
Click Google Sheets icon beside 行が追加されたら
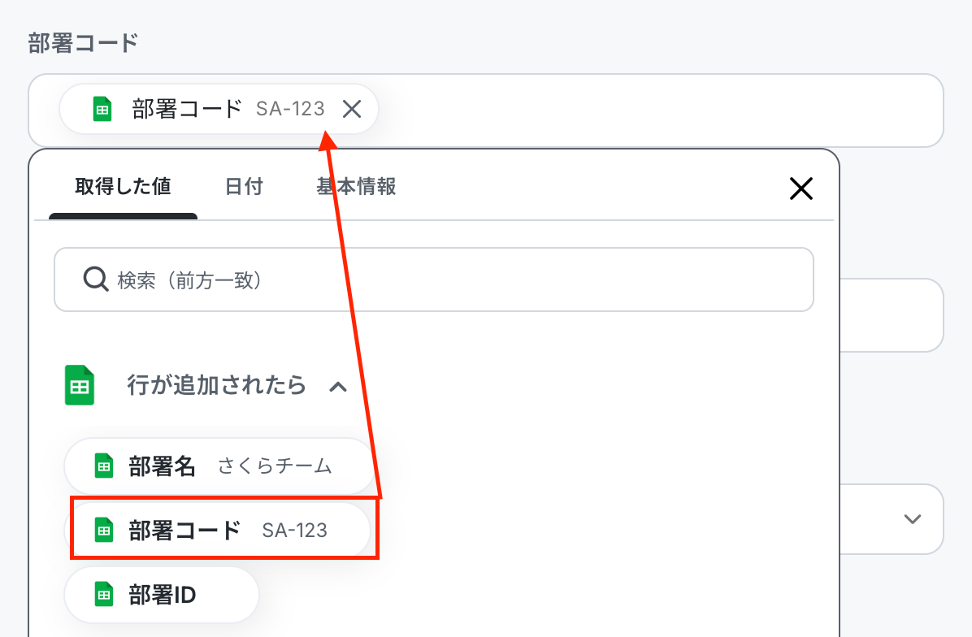click(x=80, y=385)
